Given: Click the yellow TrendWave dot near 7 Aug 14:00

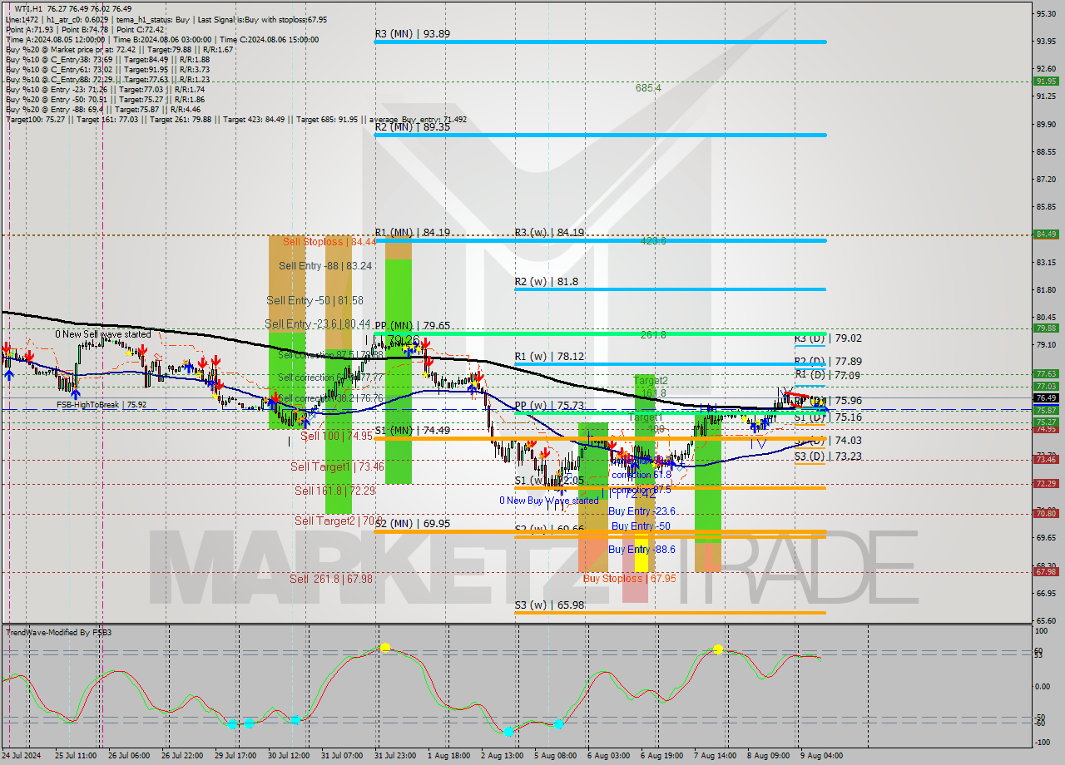Looking at the screenshot, I should point(717,651).
